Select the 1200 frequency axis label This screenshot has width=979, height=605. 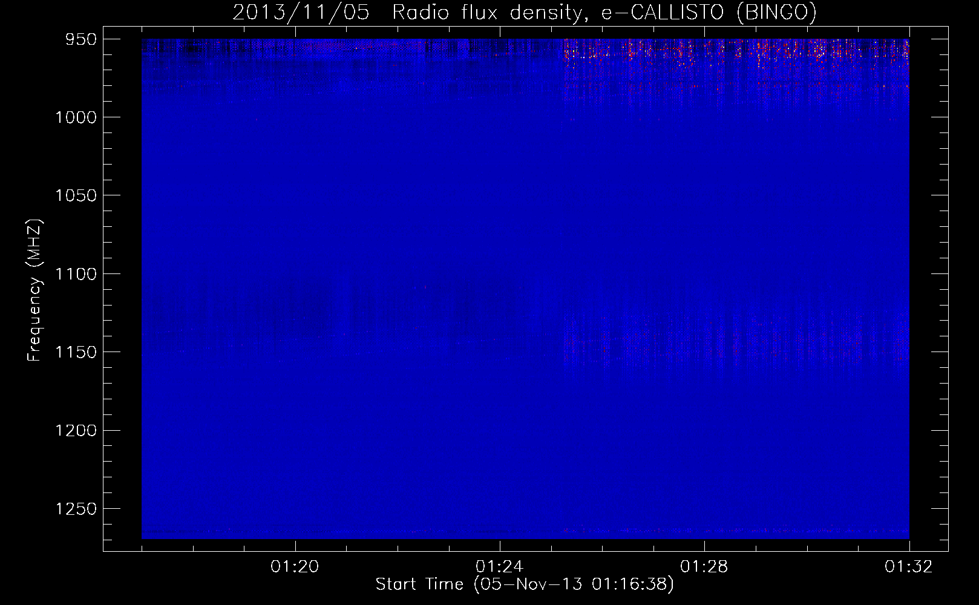[76, 430]
